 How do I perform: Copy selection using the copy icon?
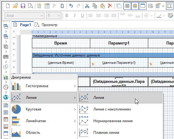pyautogui.click(x=95, y=6)
